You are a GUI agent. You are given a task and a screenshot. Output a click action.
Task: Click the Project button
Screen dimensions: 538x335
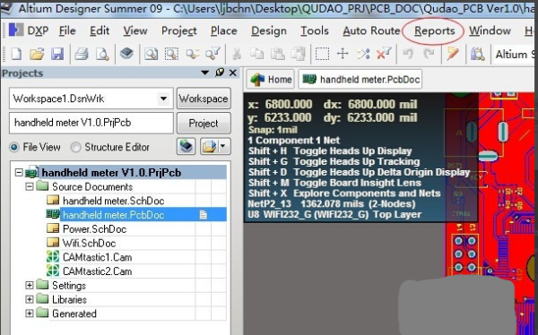(x=204, y=123)
